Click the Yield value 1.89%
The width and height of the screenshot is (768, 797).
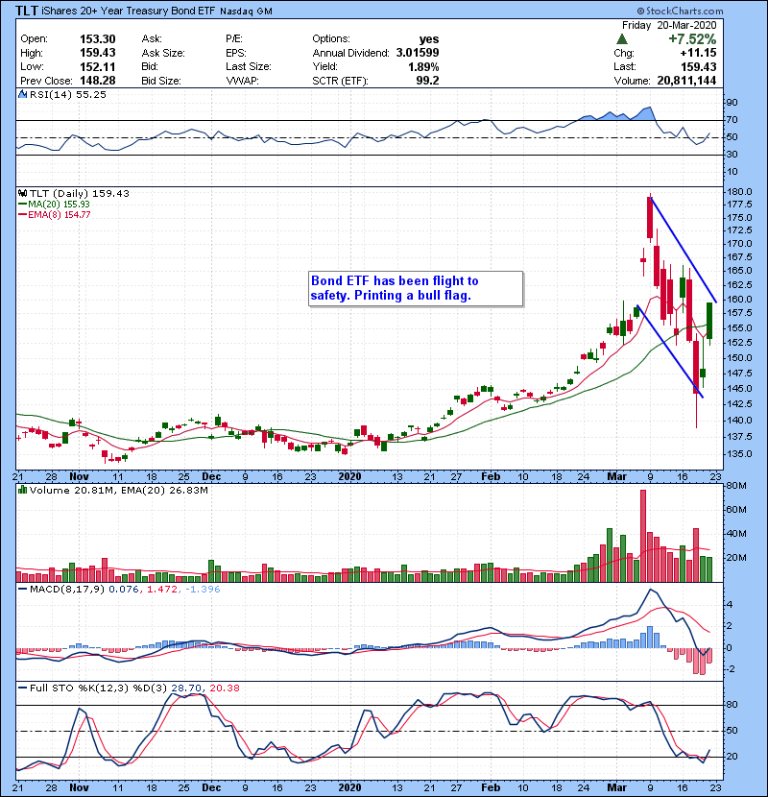point(423,66)
